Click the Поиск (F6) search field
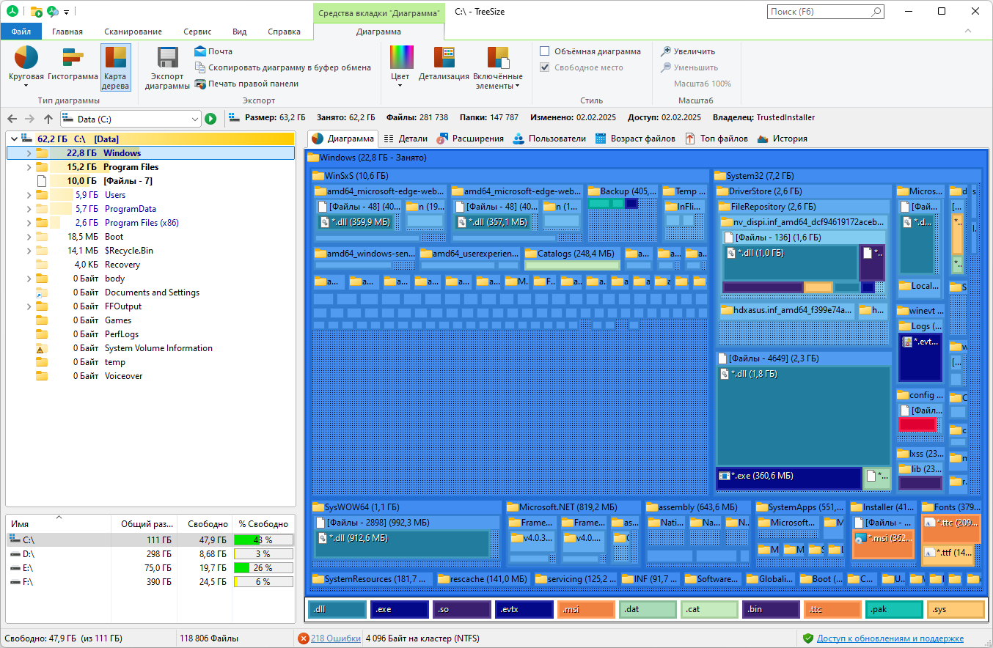Screen dimensions: 993x648 coord(818,12)
